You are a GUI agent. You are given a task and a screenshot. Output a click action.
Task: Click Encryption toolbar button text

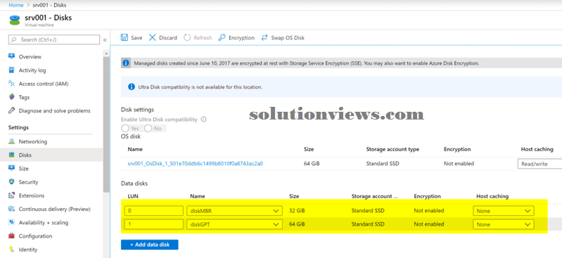point(241,38)
